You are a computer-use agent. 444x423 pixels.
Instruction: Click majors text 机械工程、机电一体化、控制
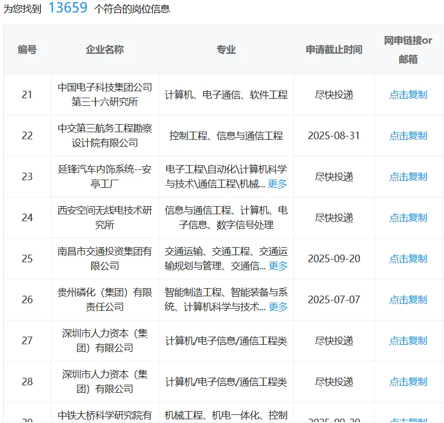tap(226, 415)
